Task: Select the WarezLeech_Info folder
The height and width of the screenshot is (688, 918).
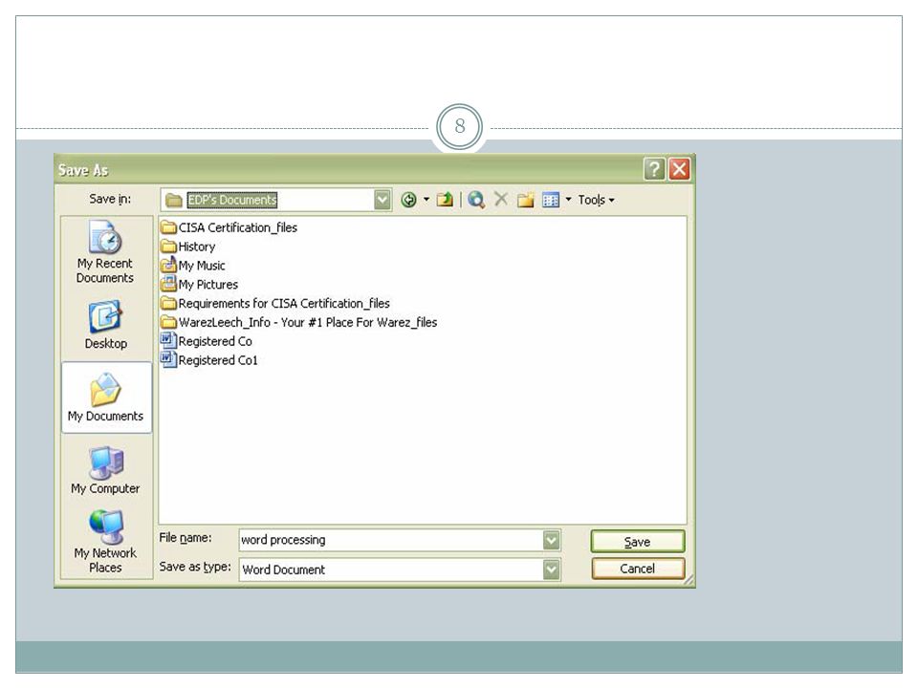Action: [298, 322]
